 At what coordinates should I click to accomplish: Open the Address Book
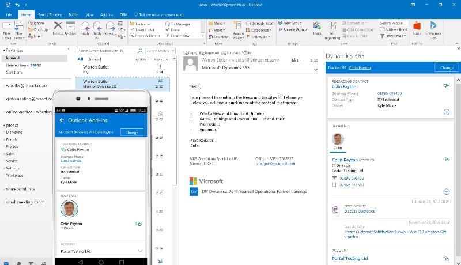point(394,29)
